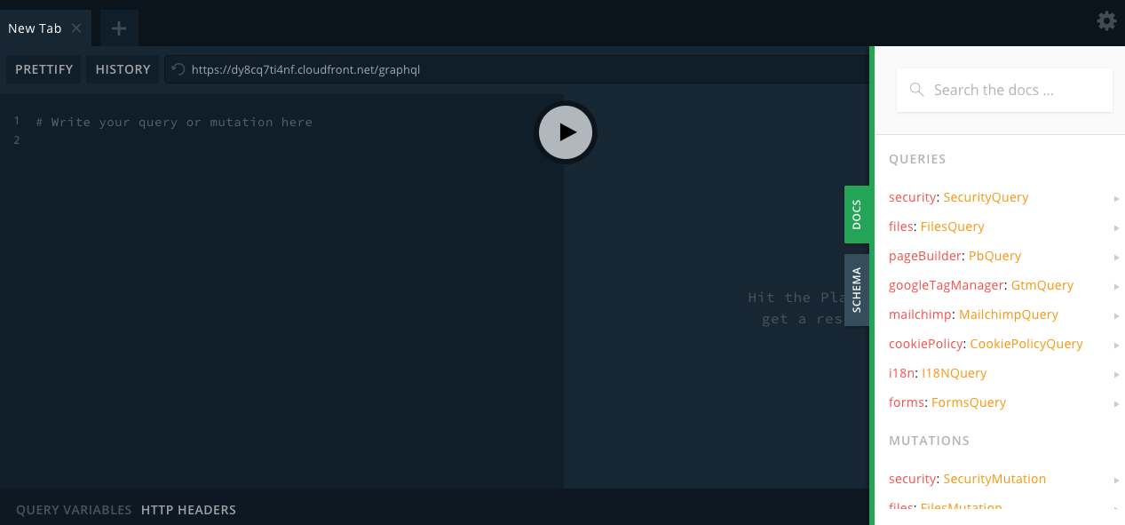Open a new tab with the plus icon
Viewport: 1125px width, 525px height.
[118, 28]
